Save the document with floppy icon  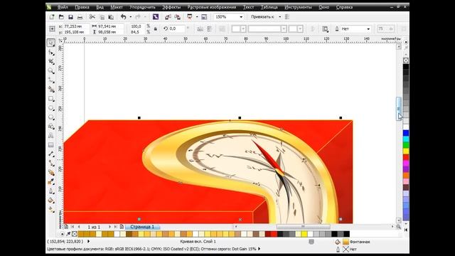click(70, 17)
